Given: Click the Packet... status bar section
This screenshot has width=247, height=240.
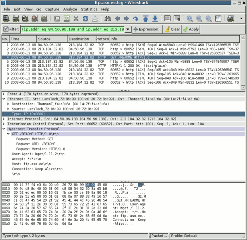Looking at the screenshot, I should (159, 236).
